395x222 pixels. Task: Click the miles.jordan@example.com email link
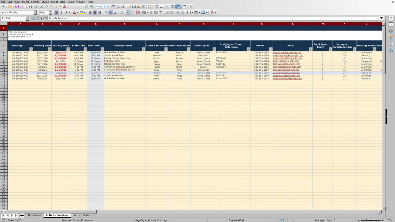pyautogui.click(x=287, y=79)
